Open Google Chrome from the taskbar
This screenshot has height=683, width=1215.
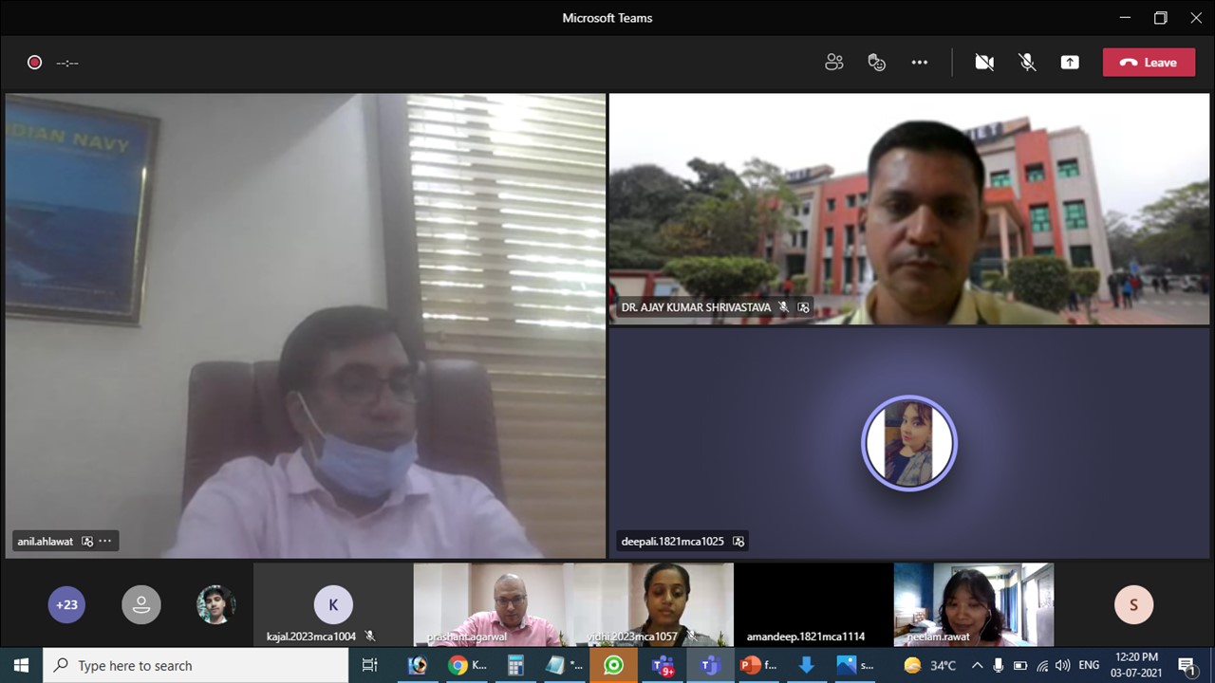[x=458, y=666]
